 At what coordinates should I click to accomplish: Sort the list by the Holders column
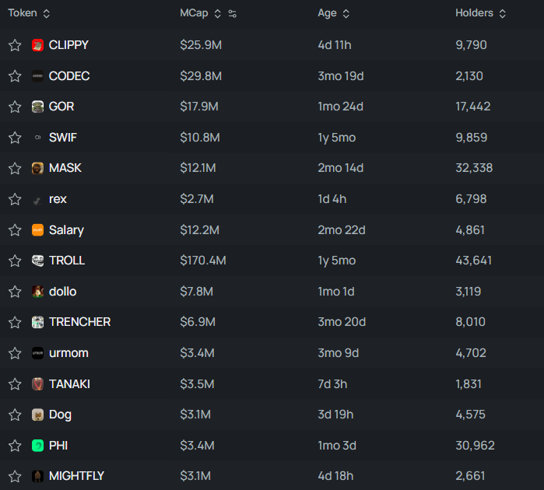(x=502, y=13)
